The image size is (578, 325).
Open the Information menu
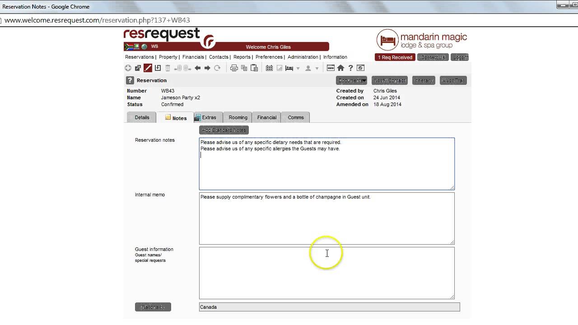(335, 57)
